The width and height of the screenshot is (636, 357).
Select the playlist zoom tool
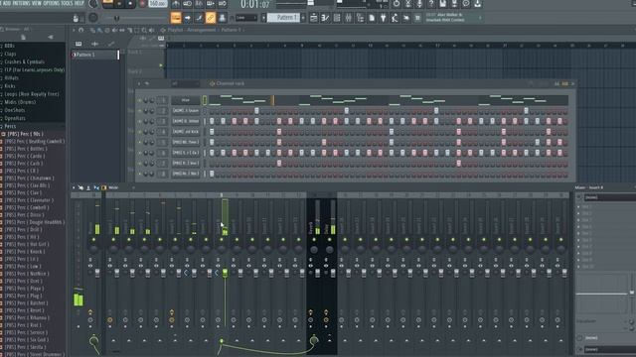tap(144, 30)
